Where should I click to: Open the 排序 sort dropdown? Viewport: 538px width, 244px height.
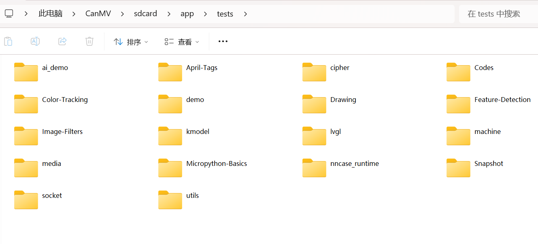[131, 42]
